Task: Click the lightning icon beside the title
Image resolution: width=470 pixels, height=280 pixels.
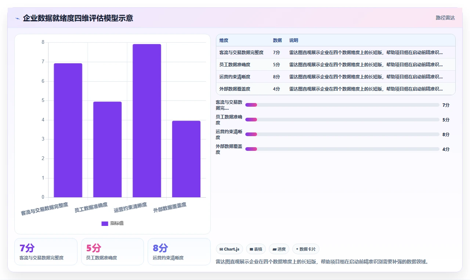Action: pos(17,18)
